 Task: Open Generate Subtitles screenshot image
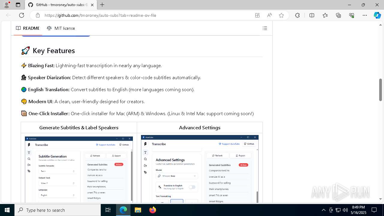(x=79, y=169)
